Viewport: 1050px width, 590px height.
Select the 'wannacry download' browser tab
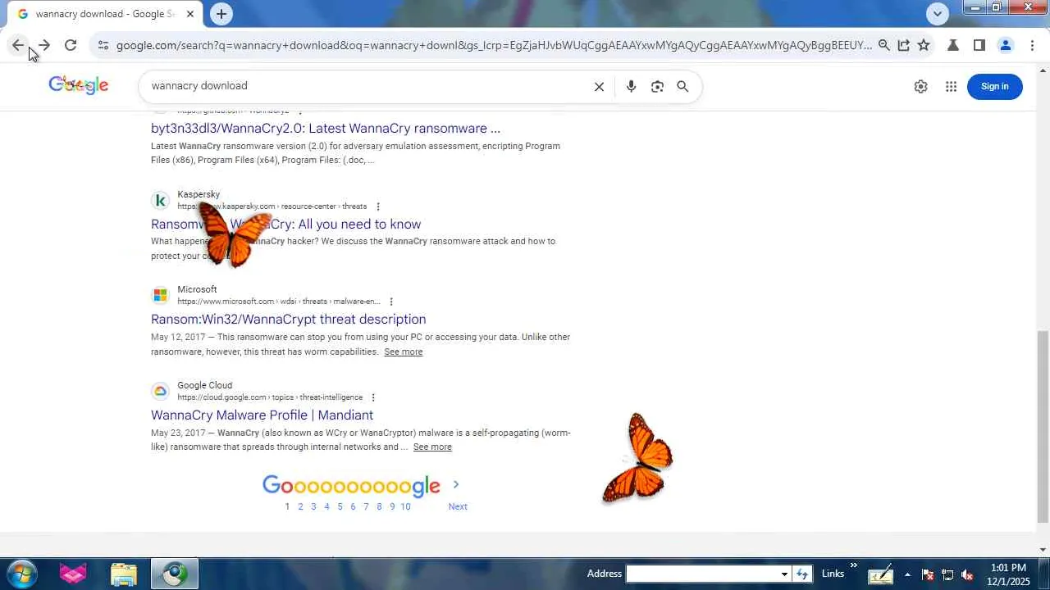(x=105, y=14)
